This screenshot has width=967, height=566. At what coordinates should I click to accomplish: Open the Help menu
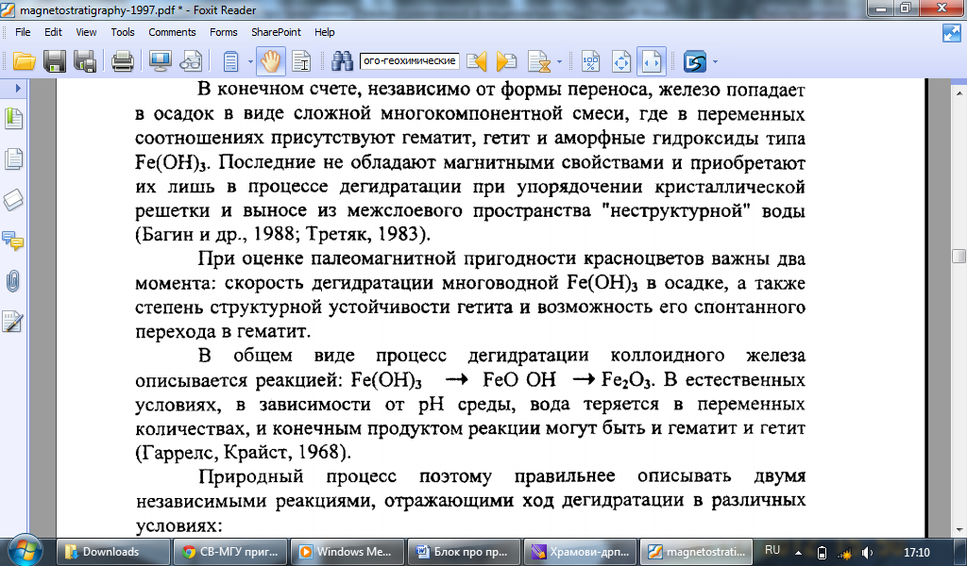click(x=325, y=32)
